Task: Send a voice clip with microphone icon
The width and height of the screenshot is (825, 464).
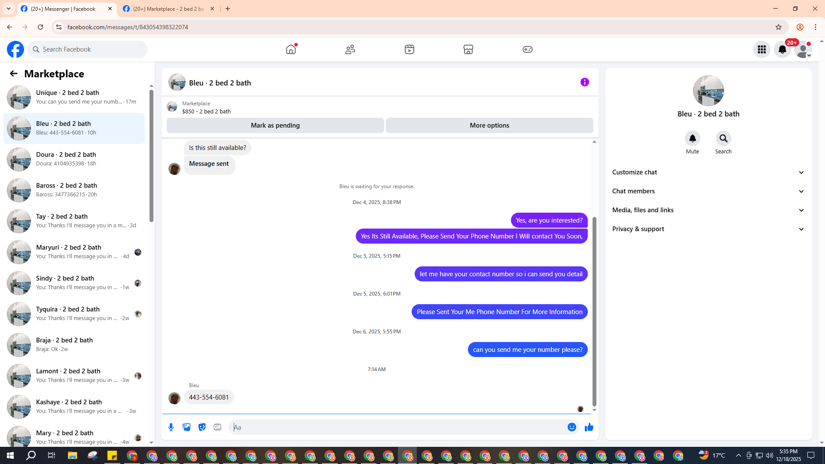Action: pos(171,427)
